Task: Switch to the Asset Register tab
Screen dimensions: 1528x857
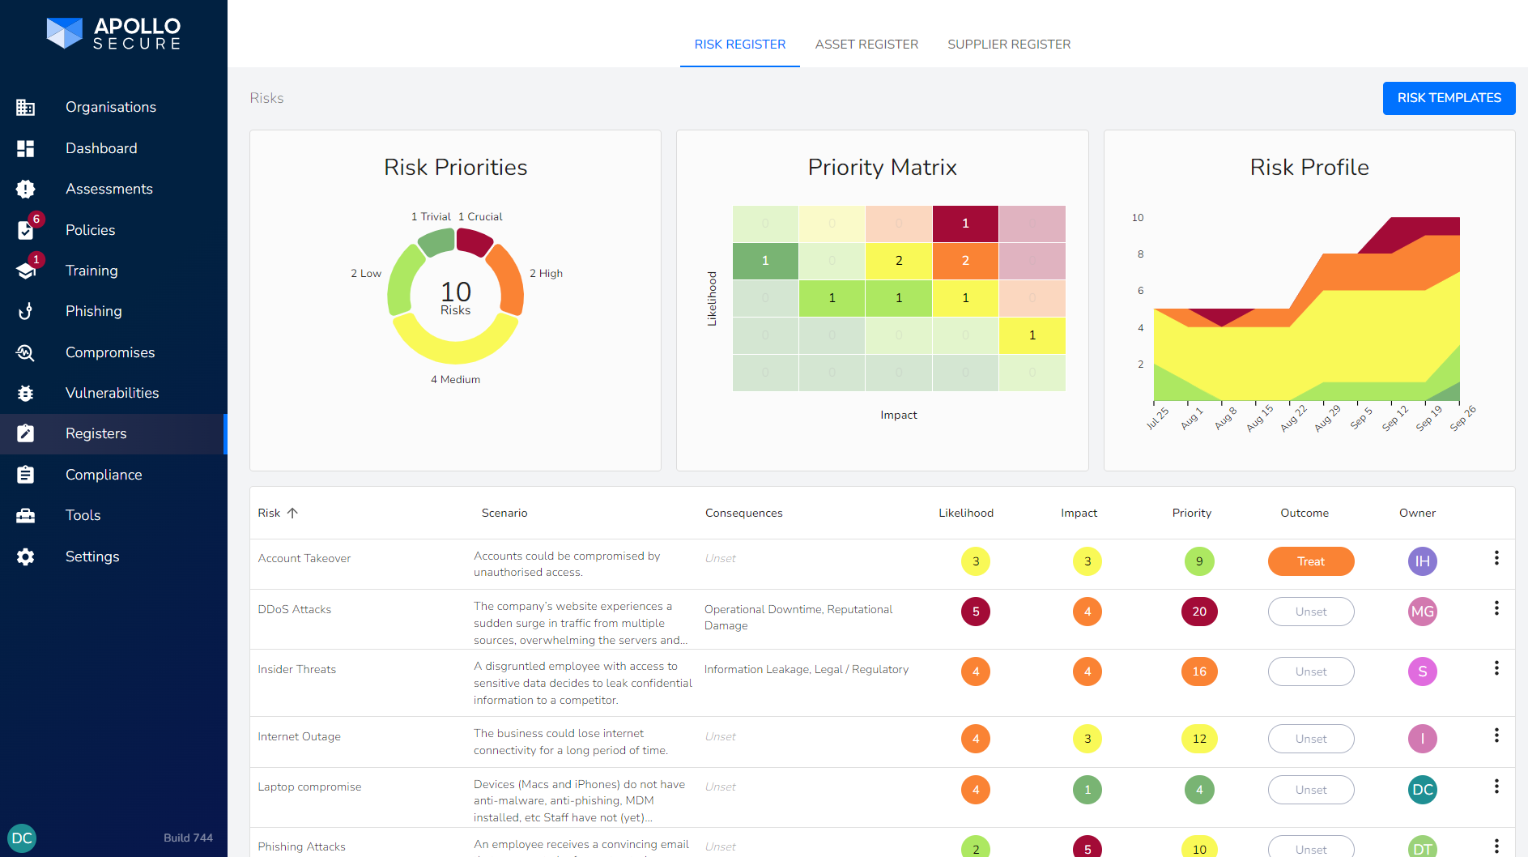Action: click(x=866, y=44)
